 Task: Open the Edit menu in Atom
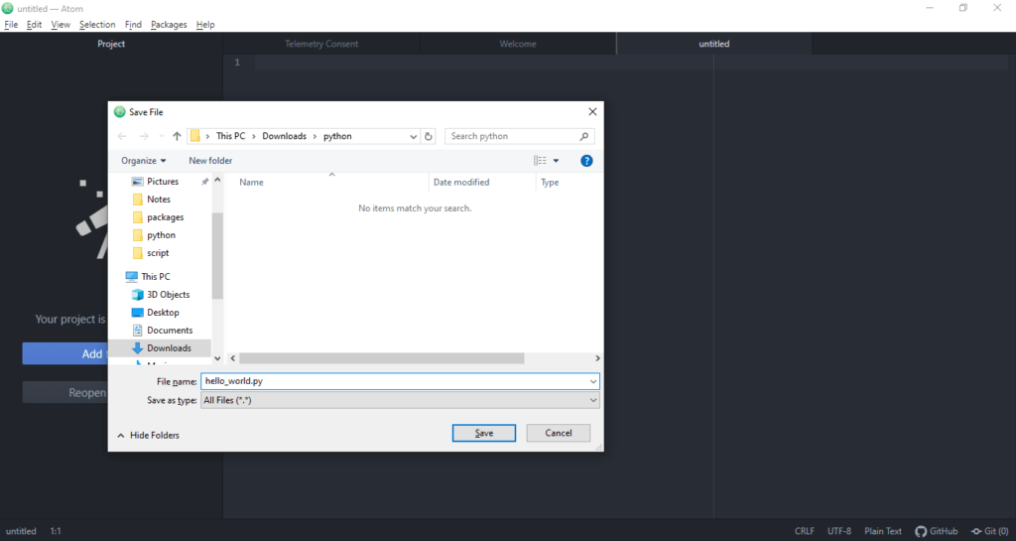click(x=34, y=25)
